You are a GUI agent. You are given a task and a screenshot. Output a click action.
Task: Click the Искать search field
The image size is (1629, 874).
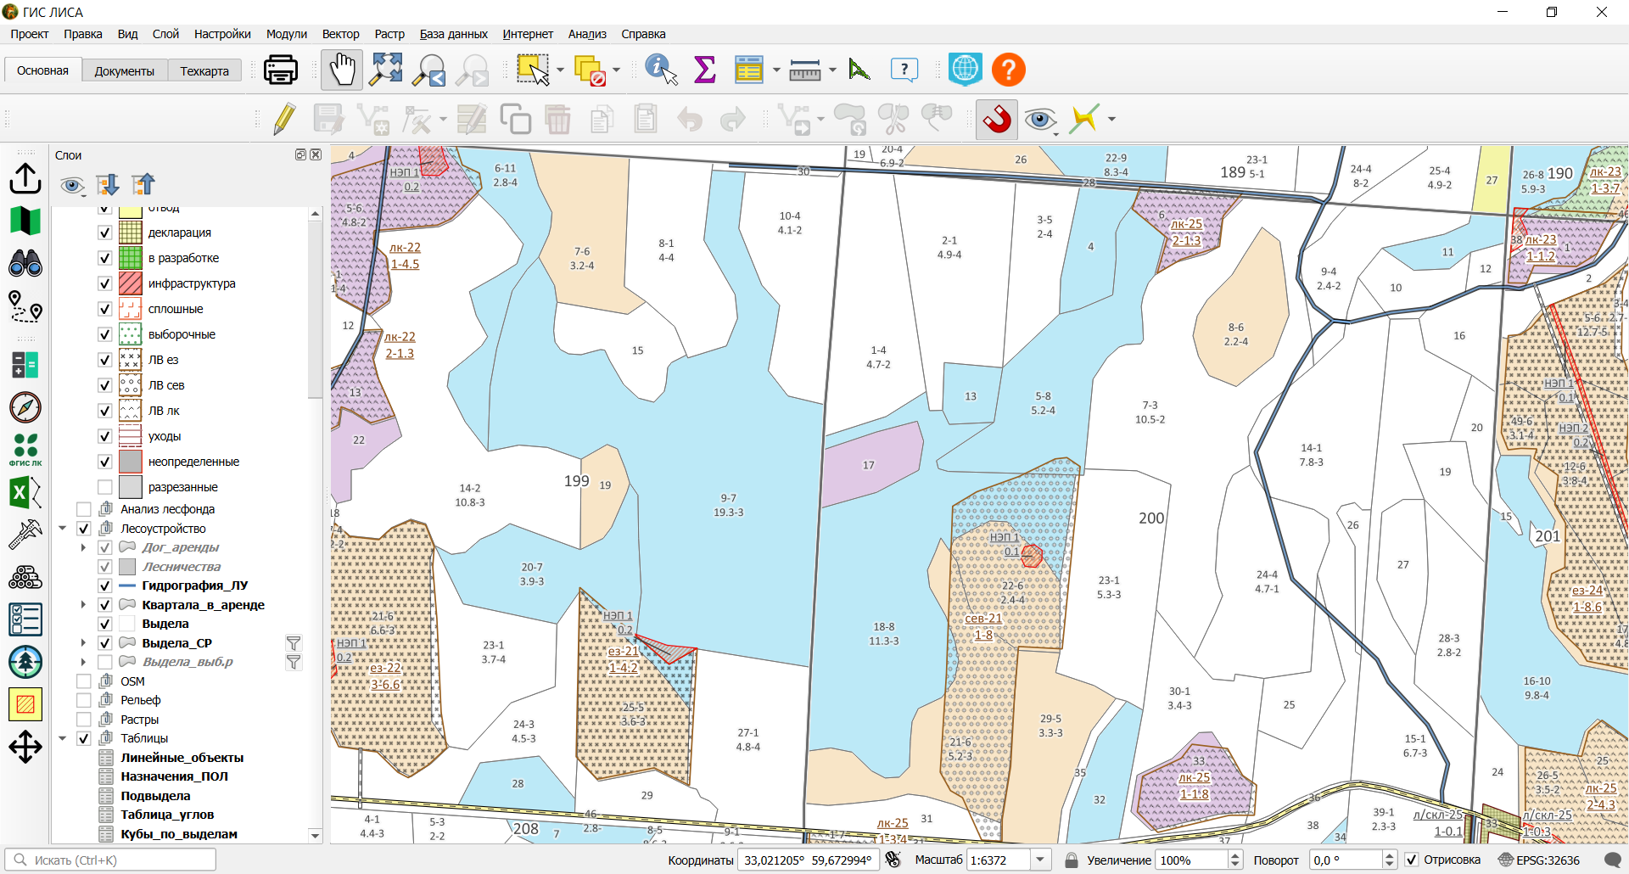[x=110, y=860]
